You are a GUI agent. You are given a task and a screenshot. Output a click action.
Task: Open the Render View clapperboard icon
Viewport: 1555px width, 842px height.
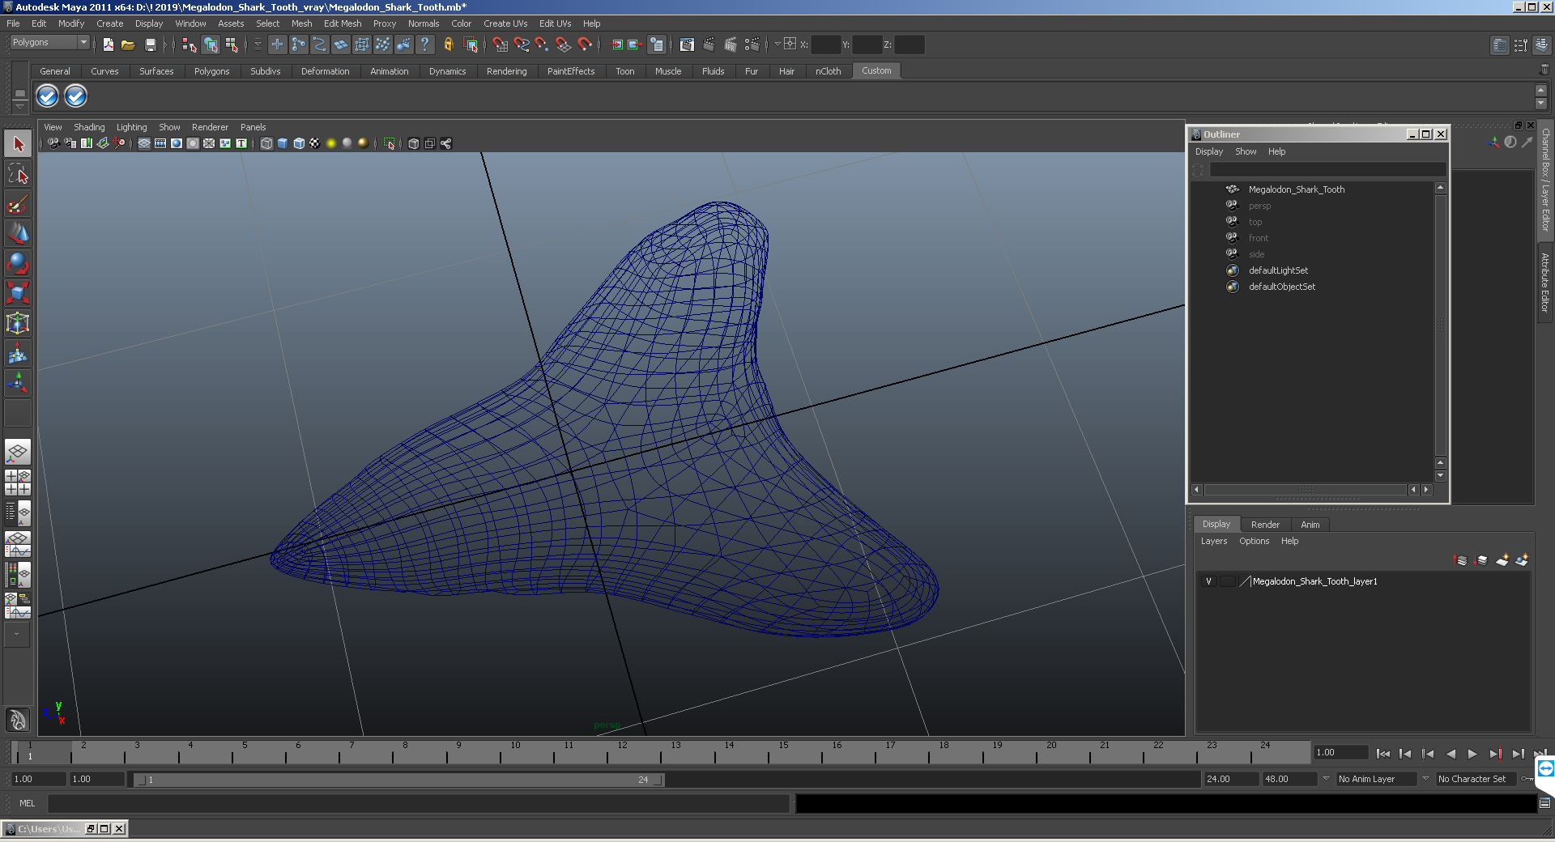pos(687,45)
